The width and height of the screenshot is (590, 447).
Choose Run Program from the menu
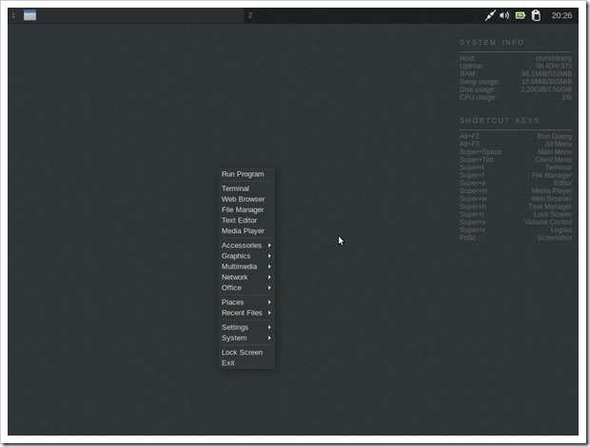coord(246,174)
